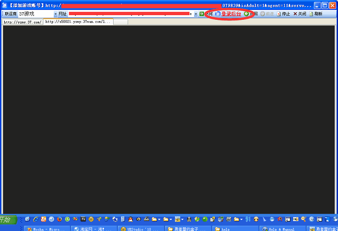Switch to Mocha - Micro... taskbar window

(47, 229)
